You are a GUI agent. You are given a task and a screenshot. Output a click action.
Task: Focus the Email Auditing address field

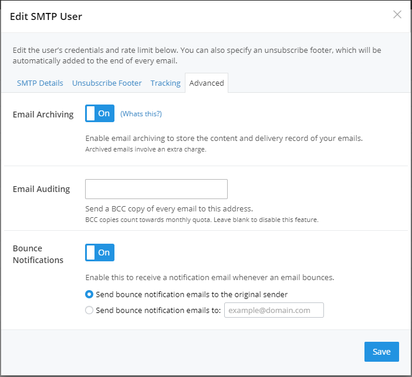click(x=156, y=189)
